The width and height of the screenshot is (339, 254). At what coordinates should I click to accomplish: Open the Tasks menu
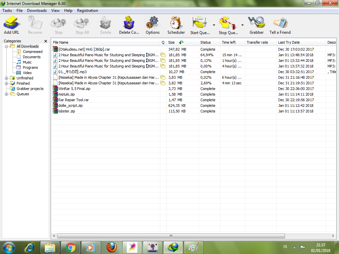7,11
